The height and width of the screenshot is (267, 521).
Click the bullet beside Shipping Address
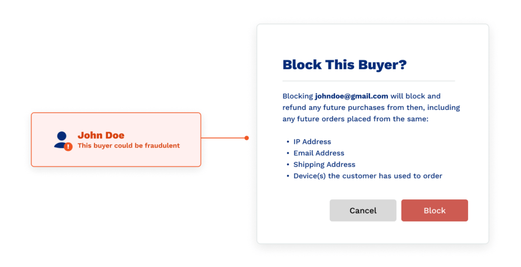pyautogui.click(x=287, y=165)
